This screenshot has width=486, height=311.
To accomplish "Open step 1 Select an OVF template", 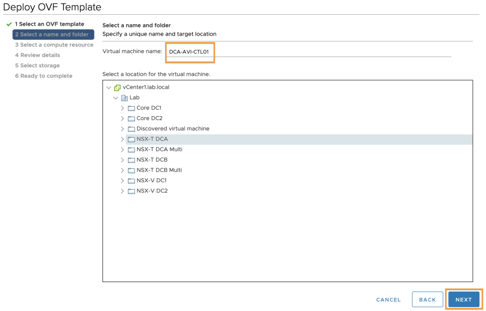I will [49, 24].
